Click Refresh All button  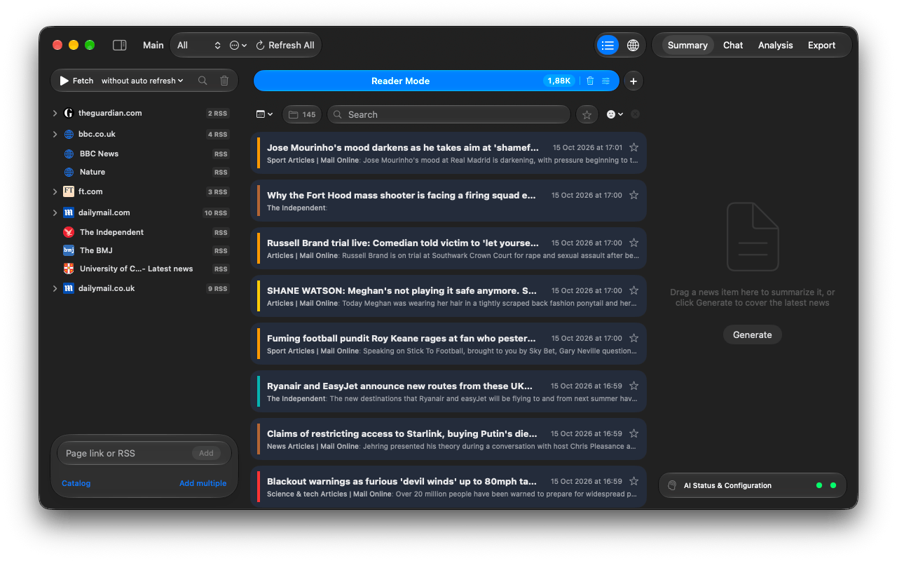(285, 45)
